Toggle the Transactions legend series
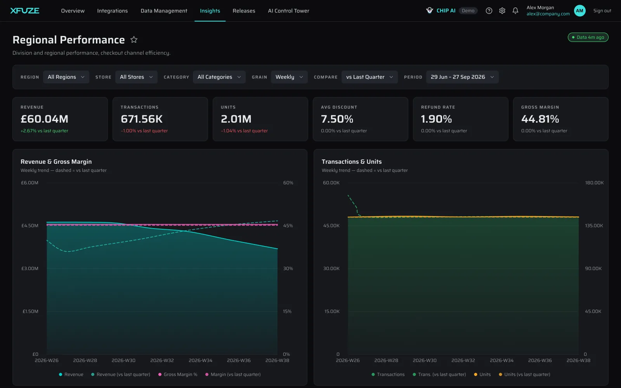The height and width of the screenshot is (388, 621). pyautogui.click(x=388, y=374)
